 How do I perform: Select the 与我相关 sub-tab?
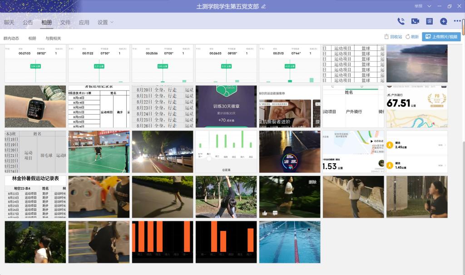coord(53,39)
